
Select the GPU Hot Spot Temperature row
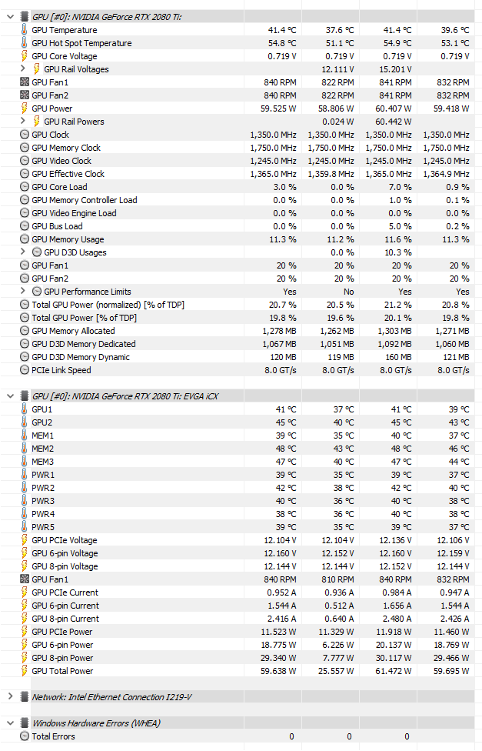tap(239, 43)
